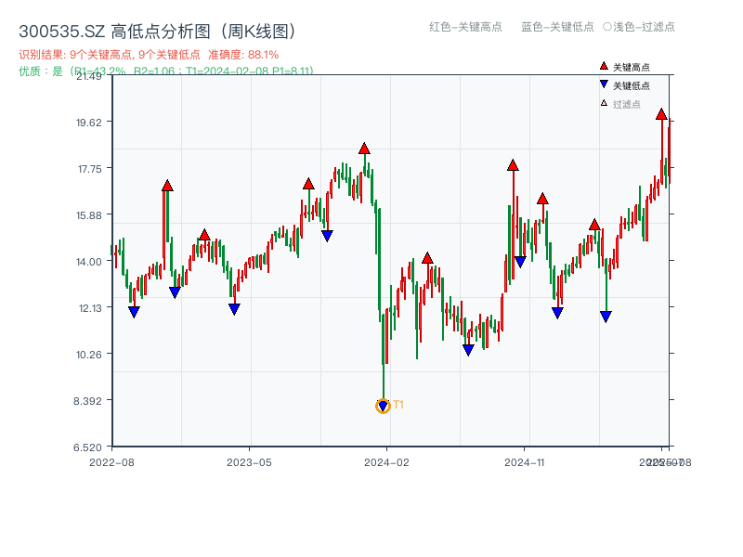Click the red 关键高点 legend triangle

[604, 67]
